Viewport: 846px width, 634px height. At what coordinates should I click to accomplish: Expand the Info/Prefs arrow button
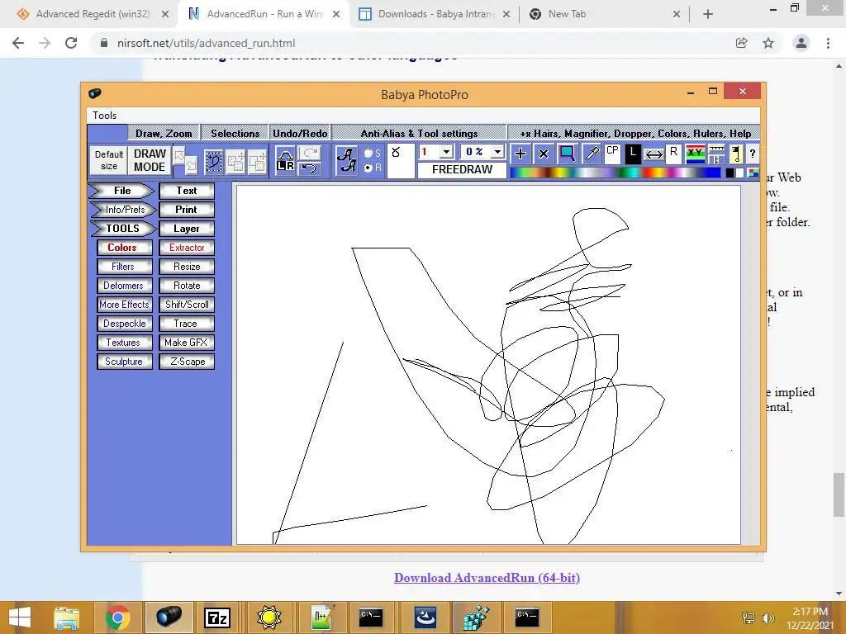click(123, 209)
